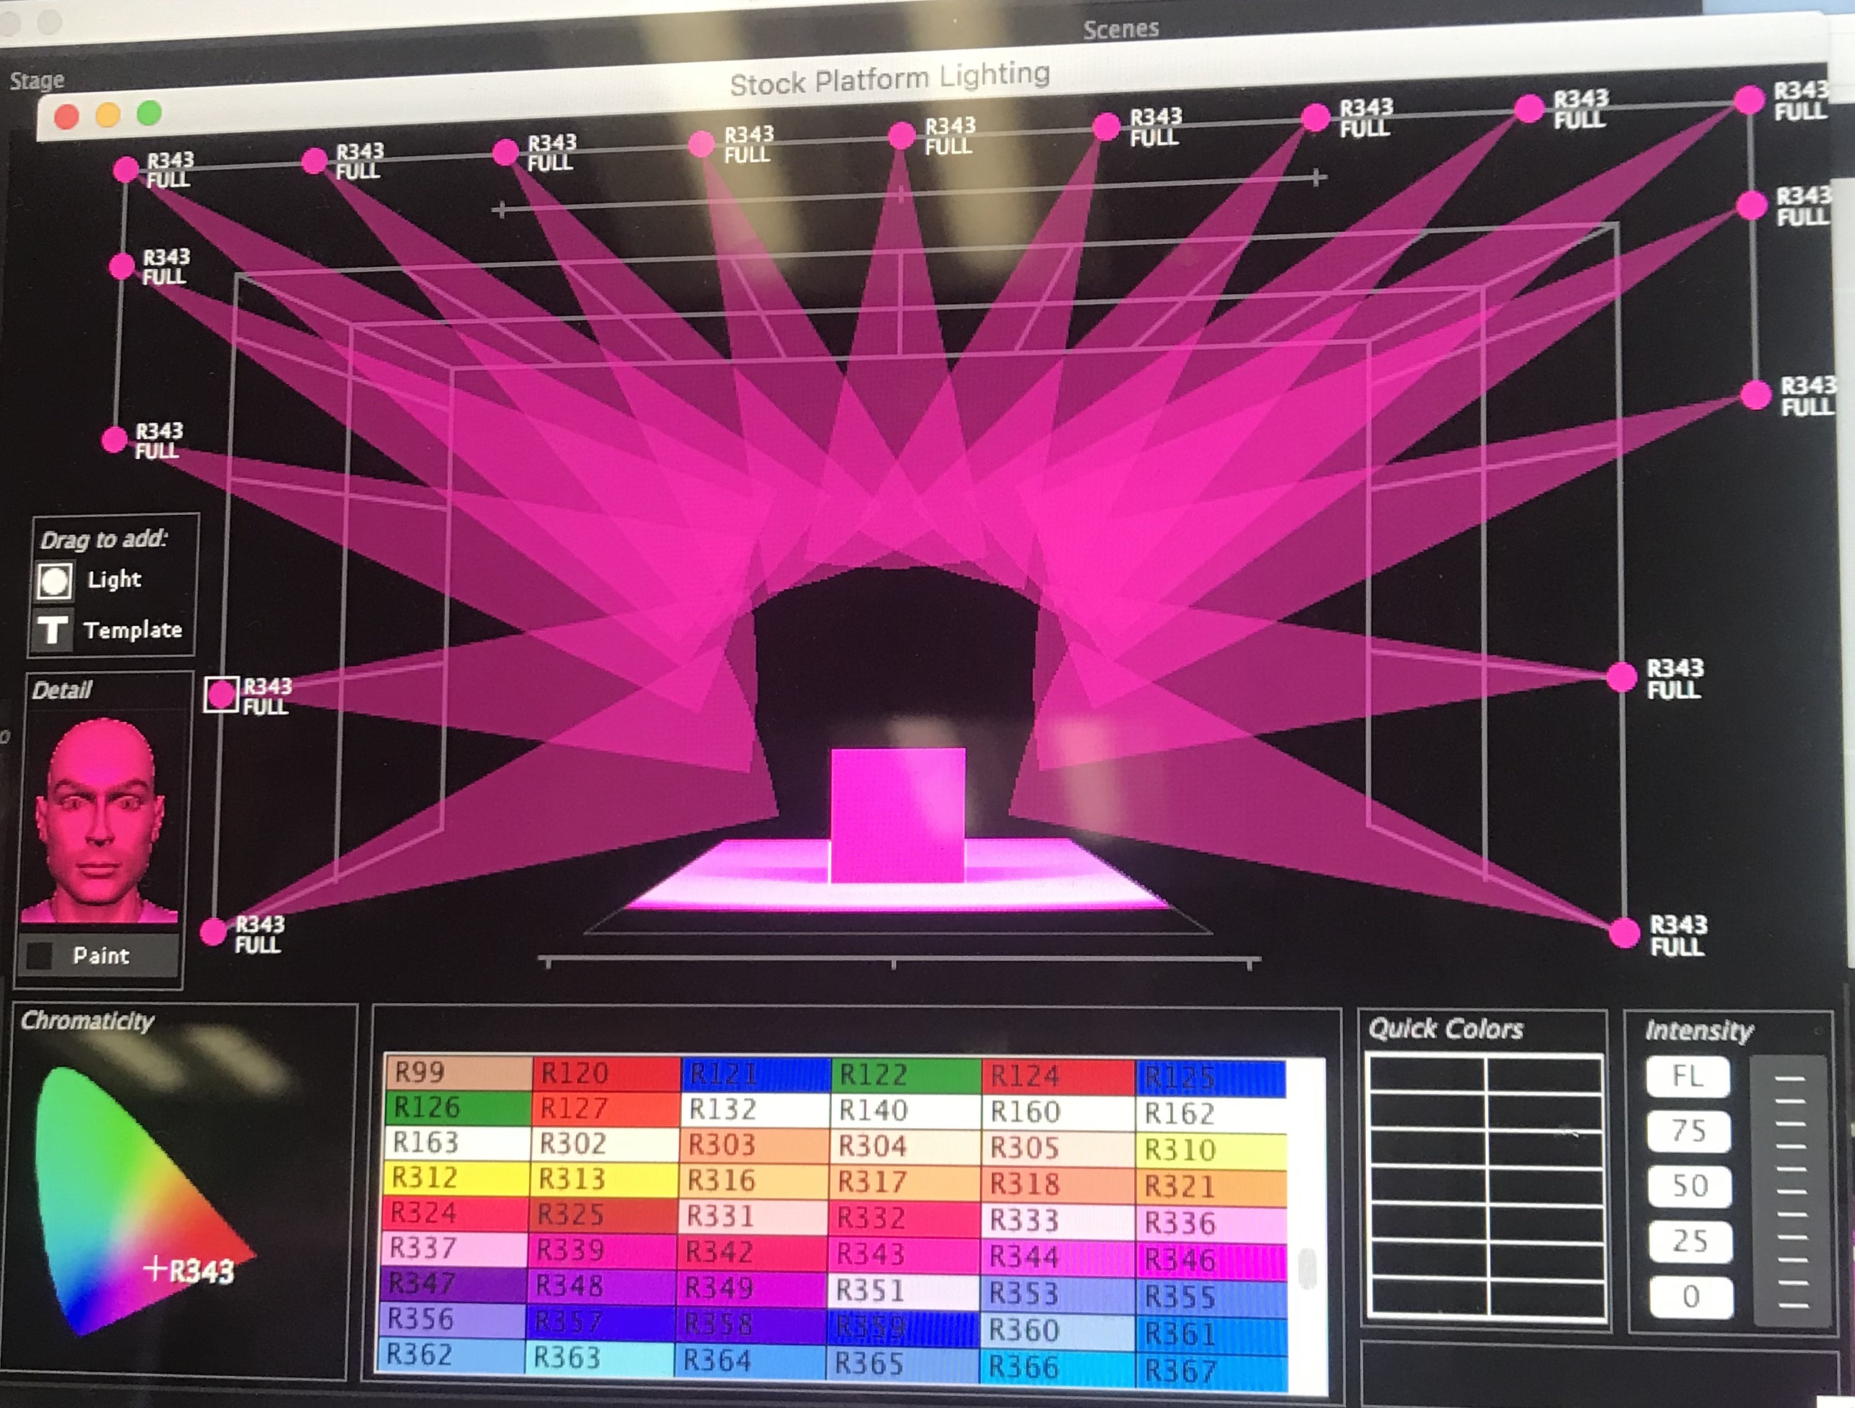Choose the R343 gel color swatch
Image resolution: width=1855 pixels, height=1408 pixels.
point(903,1254)
